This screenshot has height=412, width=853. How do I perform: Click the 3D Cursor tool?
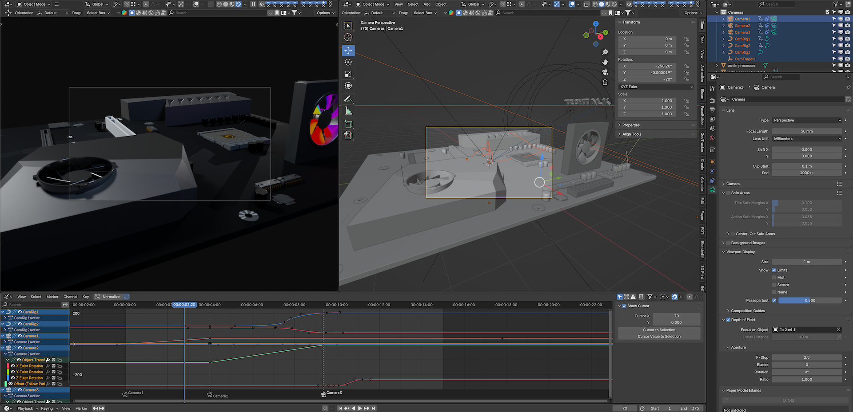coord(348,38)
